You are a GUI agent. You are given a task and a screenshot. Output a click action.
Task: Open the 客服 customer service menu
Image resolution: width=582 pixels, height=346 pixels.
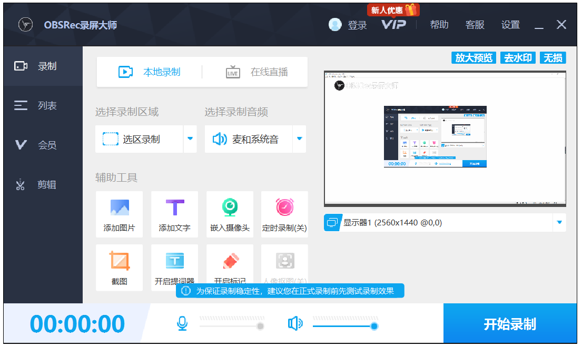pos(475,25)
